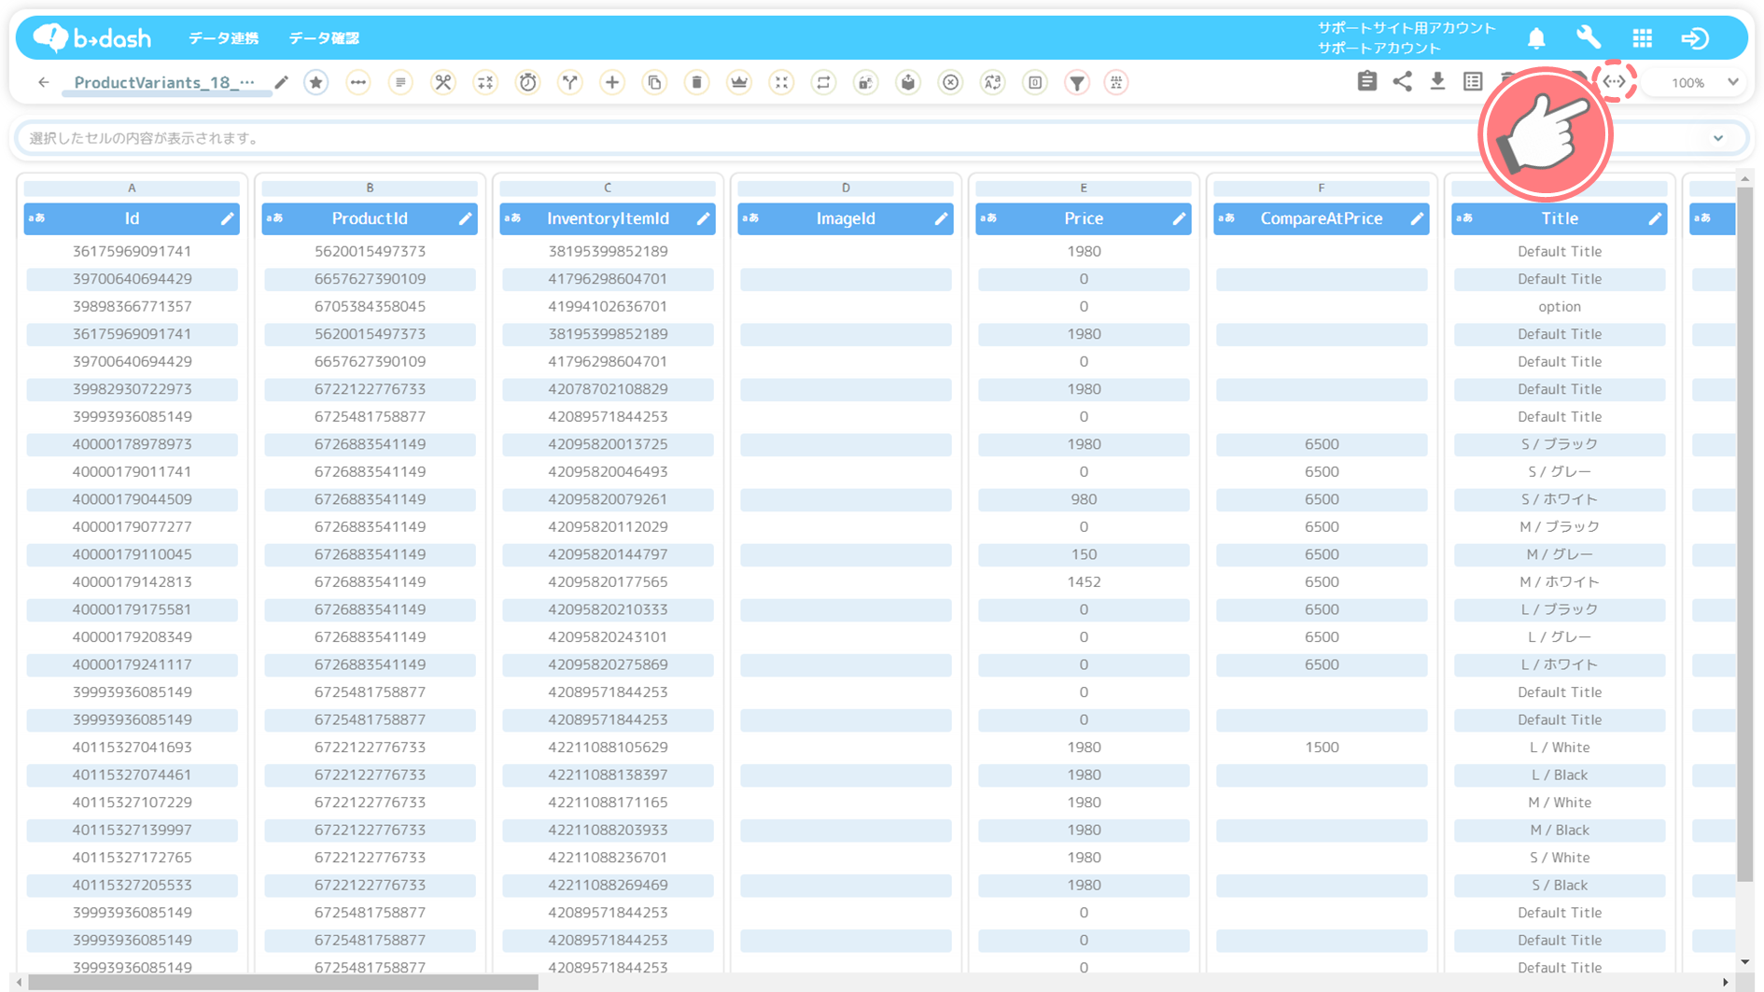Click the circled X toolbar icon
Screen dimensions: 1764x992
click(951, 82)
